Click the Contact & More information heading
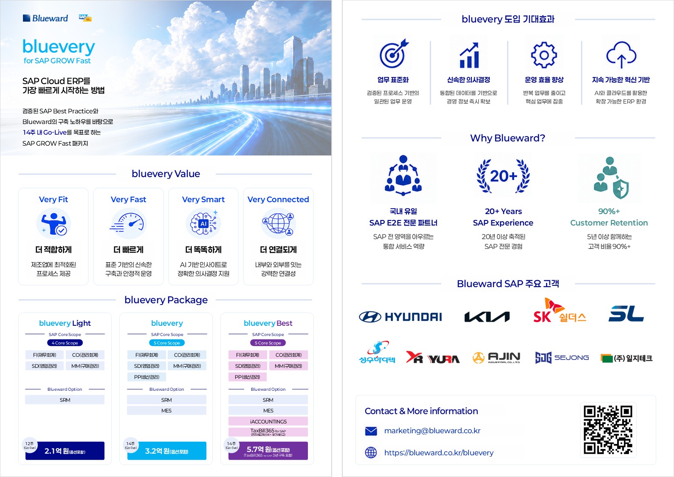Screen dimensions: 674x477 pos(421,411)
